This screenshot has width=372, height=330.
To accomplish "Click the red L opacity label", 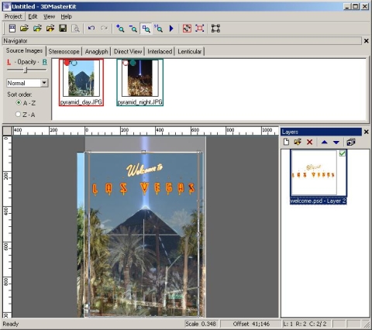I will point(9,62).
